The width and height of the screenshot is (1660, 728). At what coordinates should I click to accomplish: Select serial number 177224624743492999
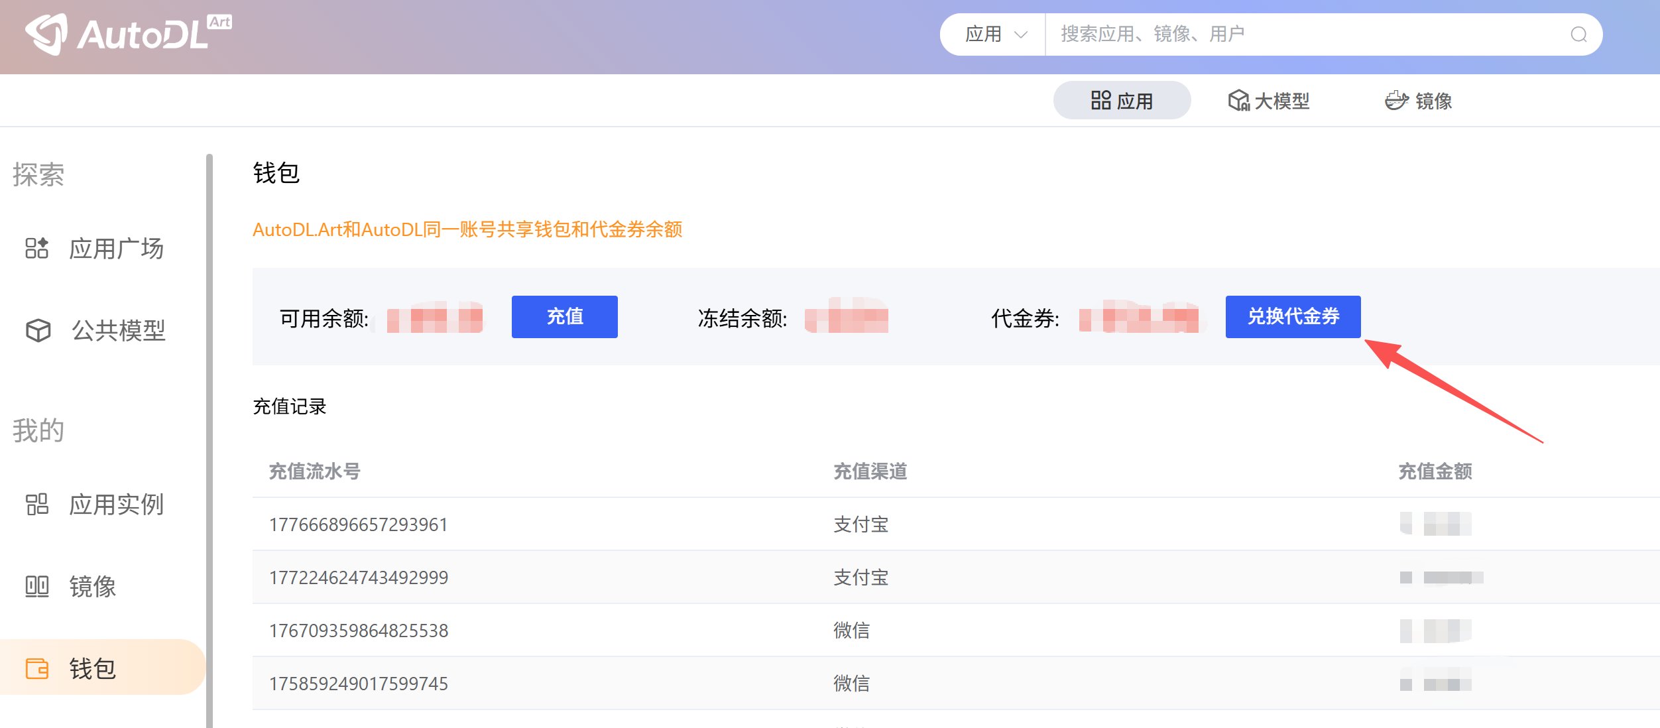(359, 577)
